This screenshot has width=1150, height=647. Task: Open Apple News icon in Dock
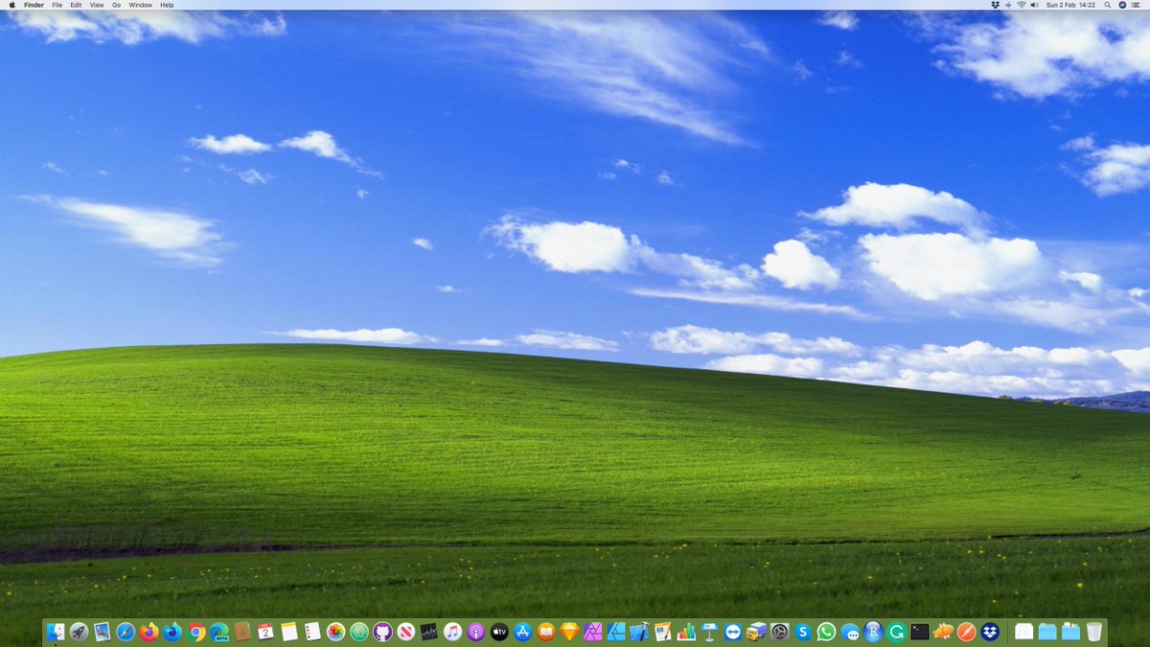coord(406,632)
